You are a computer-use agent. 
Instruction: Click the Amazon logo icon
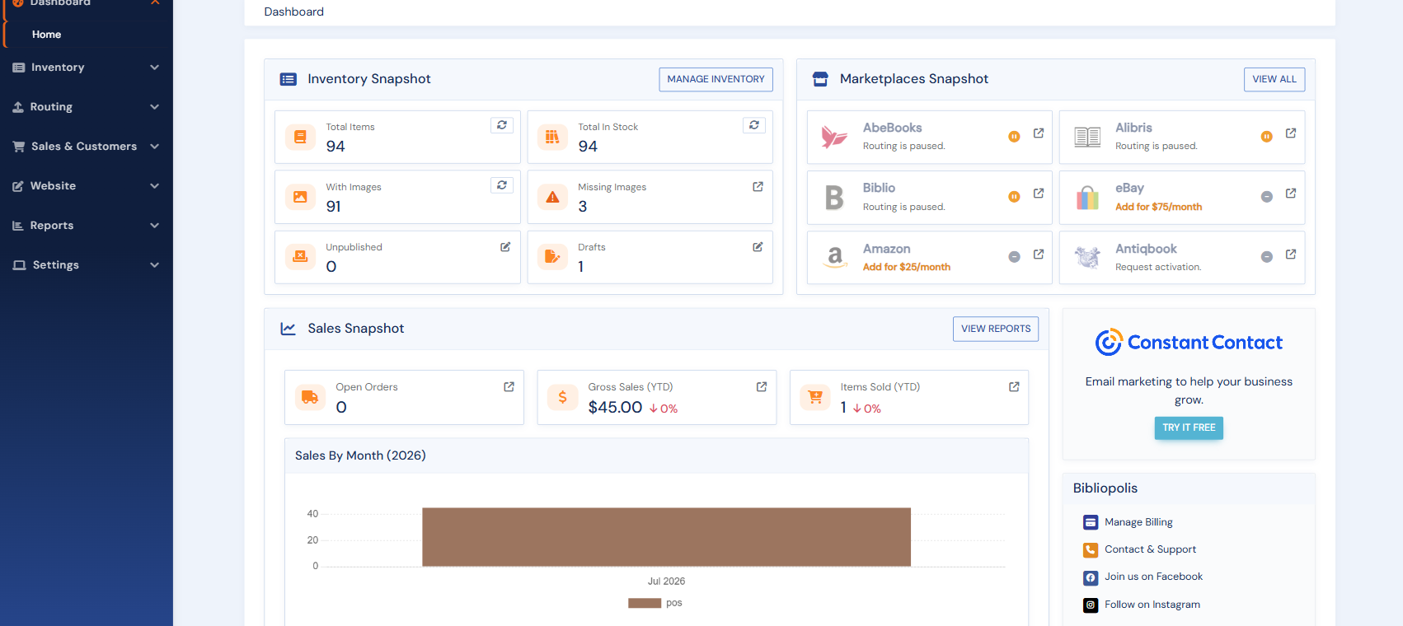tap(835, 258)
